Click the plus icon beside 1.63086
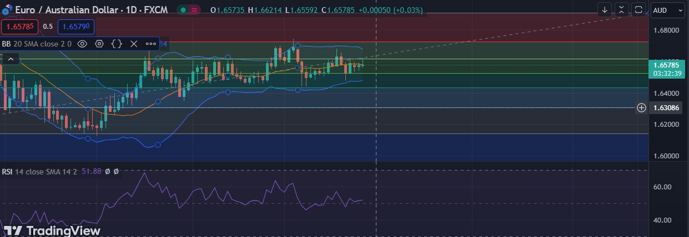Viewport: 689px width, 237px height. click(641, 107)
